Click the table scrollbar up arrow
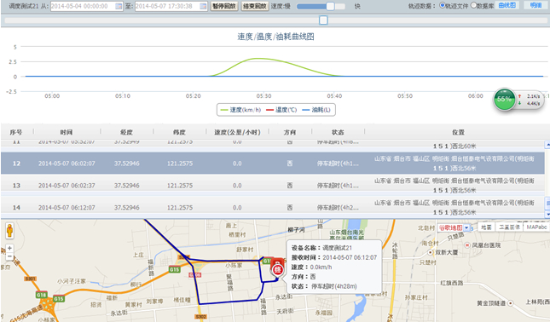The width and height of the screenshot is (550, 322). pyautogui.click(x=547, y=144)
